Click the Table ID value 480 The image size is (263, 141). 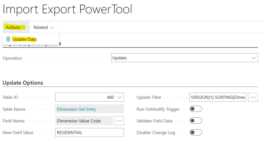pos(110,97)
